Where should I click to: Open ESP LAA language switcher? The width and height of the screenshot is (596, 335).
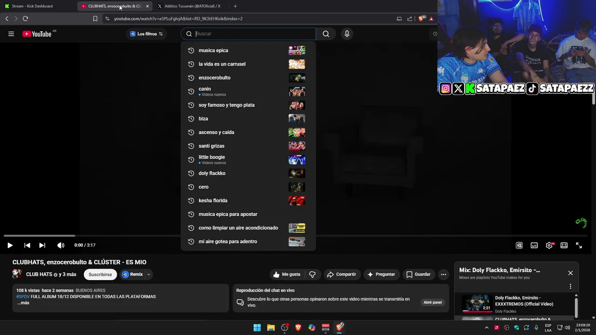[548, 328]
